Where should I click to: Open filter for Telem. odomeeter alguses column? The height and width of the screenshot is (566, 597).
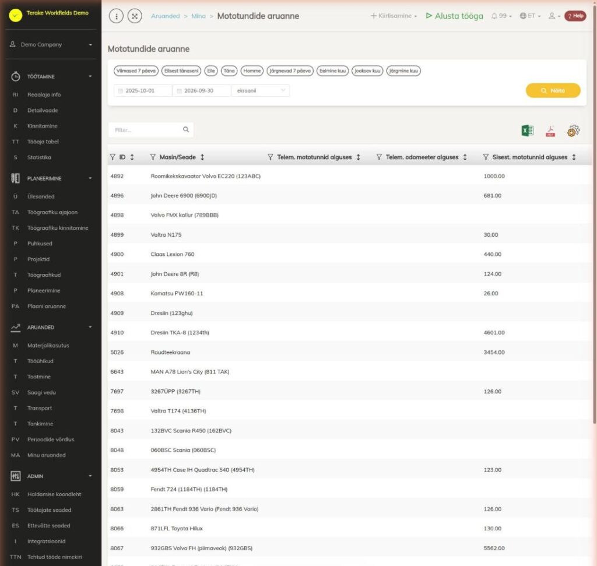[x=379, y=157]
